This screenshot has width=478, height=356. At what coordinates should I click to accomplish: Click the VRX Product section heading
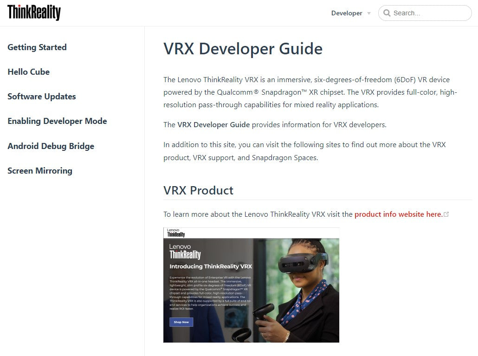point(198,190)
